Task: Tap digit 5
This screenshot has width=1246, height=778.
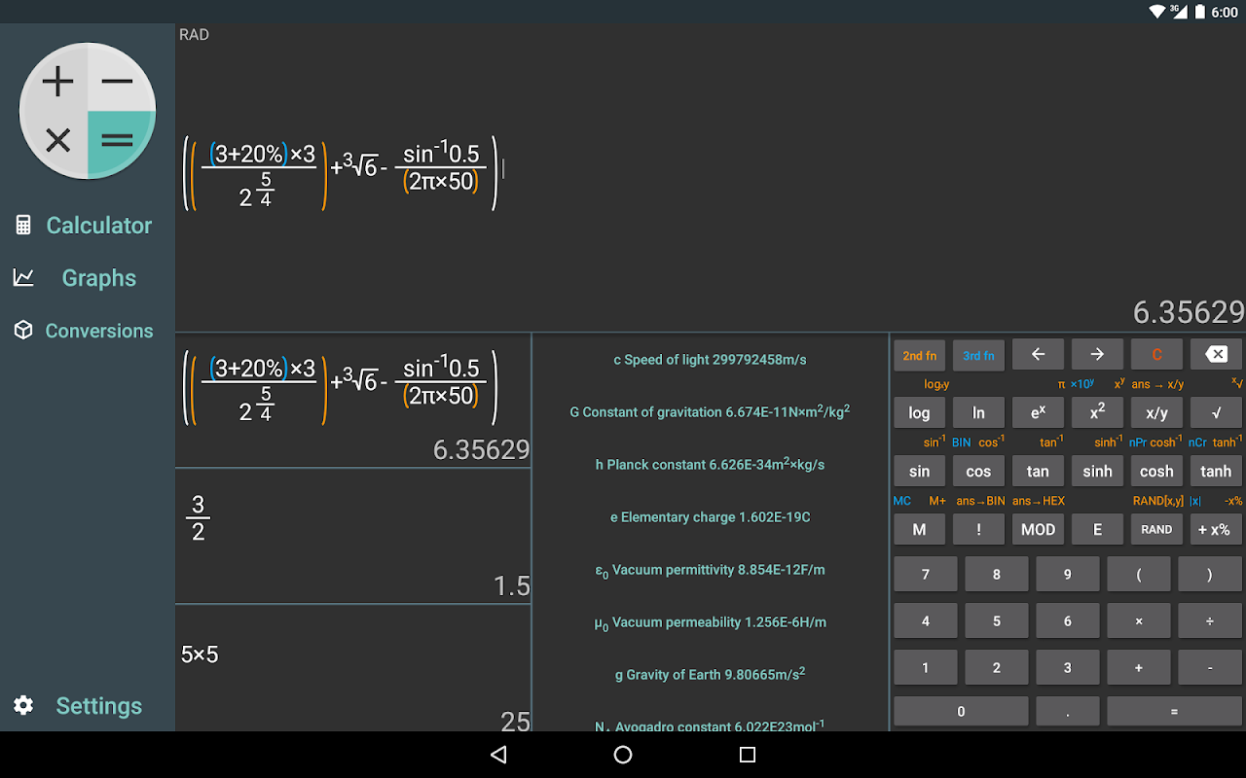Action: tap(996, 620)
